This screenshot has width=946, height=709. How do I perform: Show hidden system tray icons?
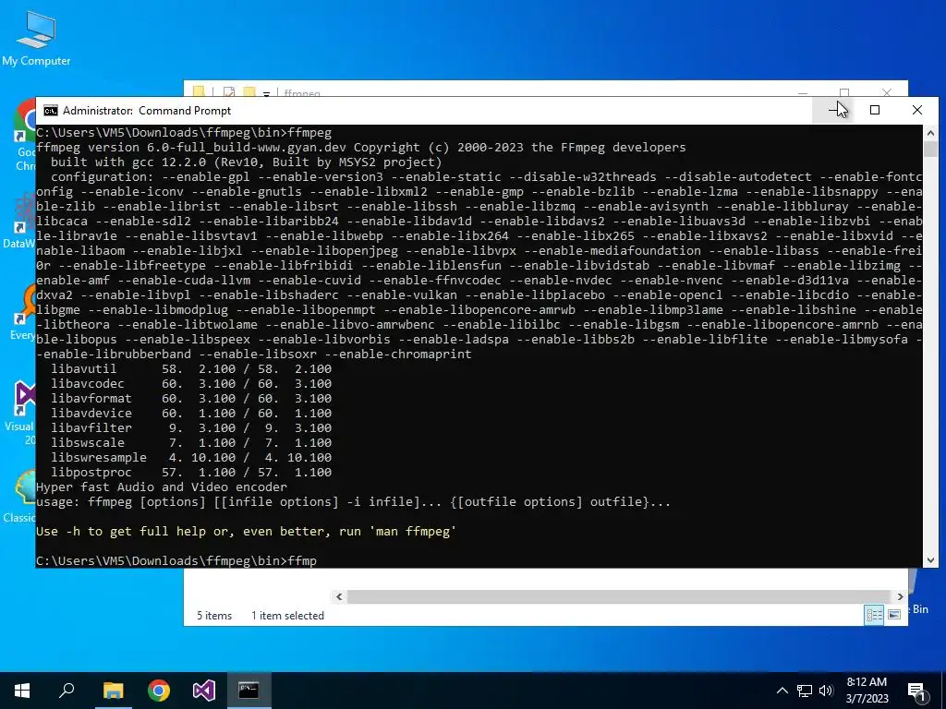782,691
